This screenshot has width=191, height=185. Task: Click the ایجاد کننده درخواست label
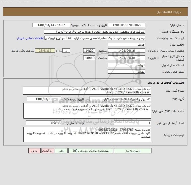click(170, 38)
